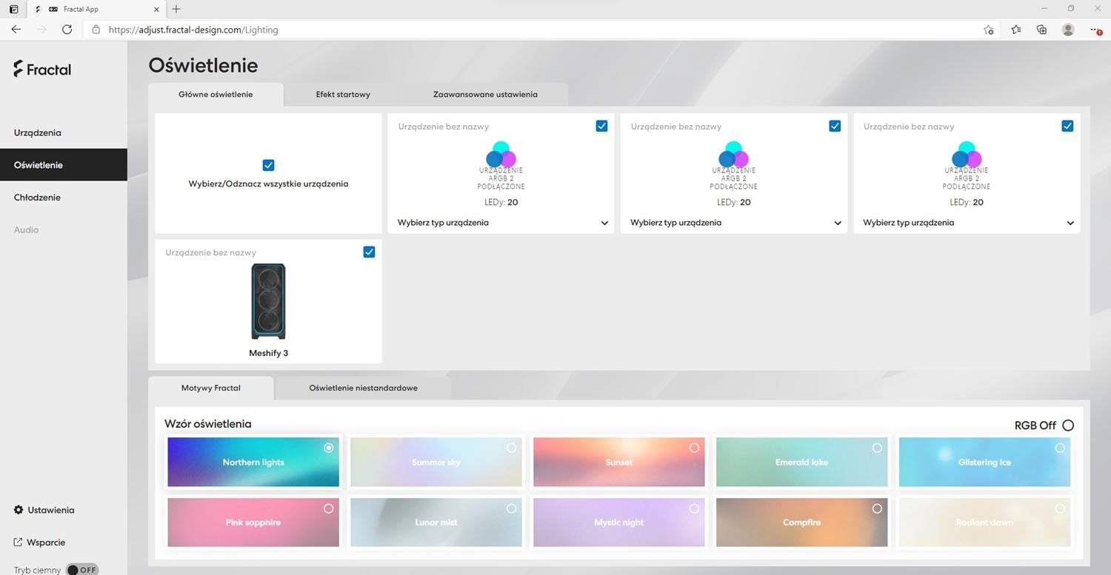
Task: Toggle Wybierz/Odznacz wszystkie urządzenia checkbox
Action: 268,165
